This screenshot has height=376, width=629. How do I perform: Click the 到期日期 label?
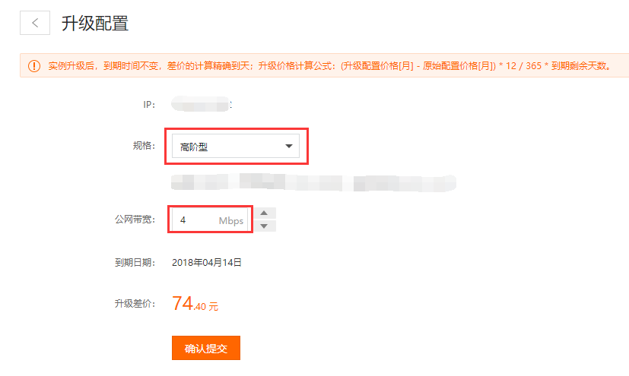[135, 263]
